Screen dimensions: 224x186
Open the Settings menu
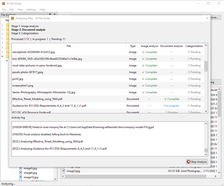(31, 9)
